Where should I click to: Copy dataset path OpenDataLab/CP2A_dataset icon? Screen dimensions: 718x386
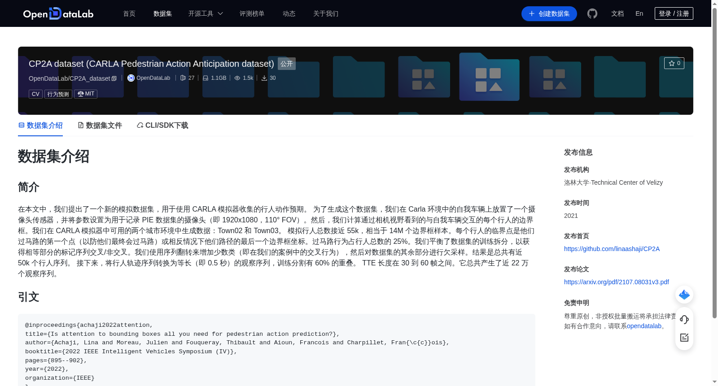coord(114,78)
